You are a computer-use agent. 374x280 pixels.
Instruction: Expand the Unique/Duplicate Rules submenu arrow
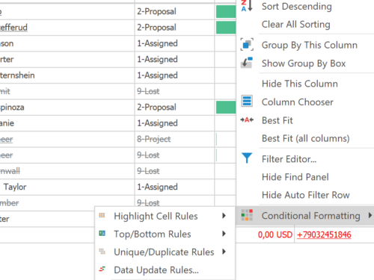224,252
